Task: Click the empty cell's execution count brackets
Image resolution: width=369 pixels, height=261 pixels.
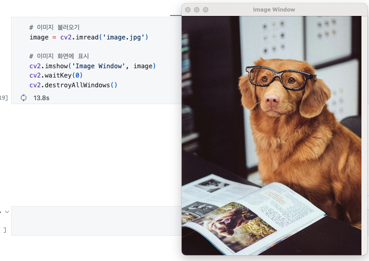Action: [x=3, y=230]
